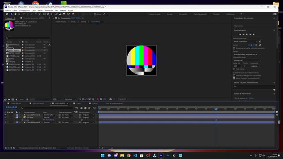Image resolution: width=283 pixels, height=159 pixels.
Task: Select the Type text tool
Action: pyautogui.click(x=52, y=14)
